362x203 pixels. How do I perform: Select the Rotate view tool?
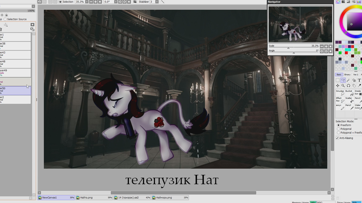click(x=348, y=86)
